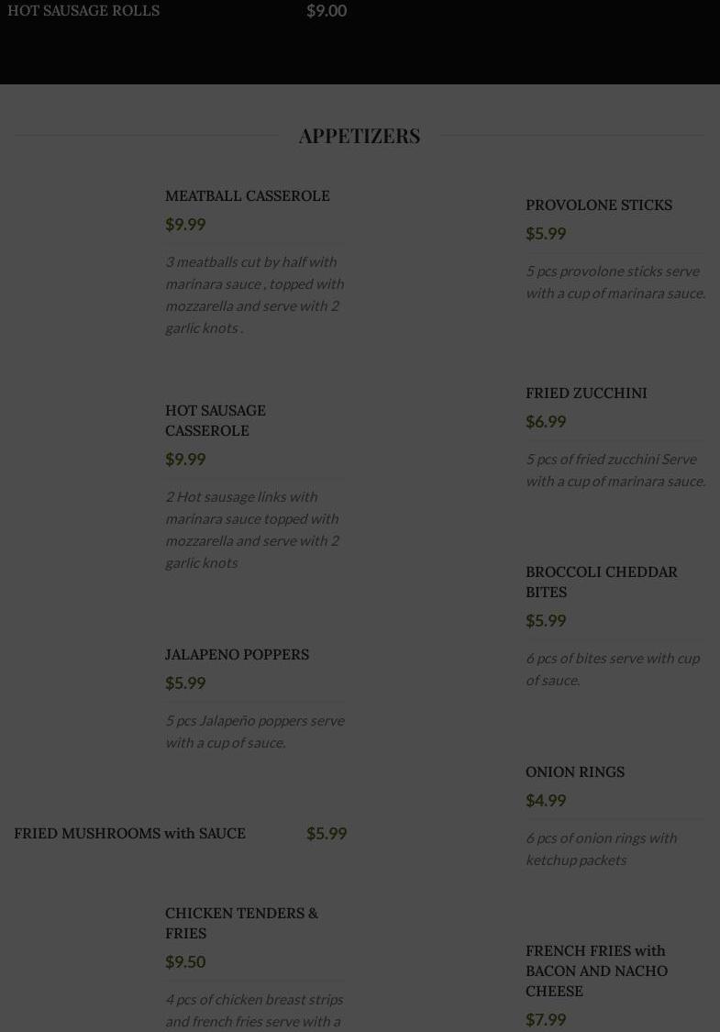
Task: Click the Onion Rings description text
Action: tap(601, 849)
